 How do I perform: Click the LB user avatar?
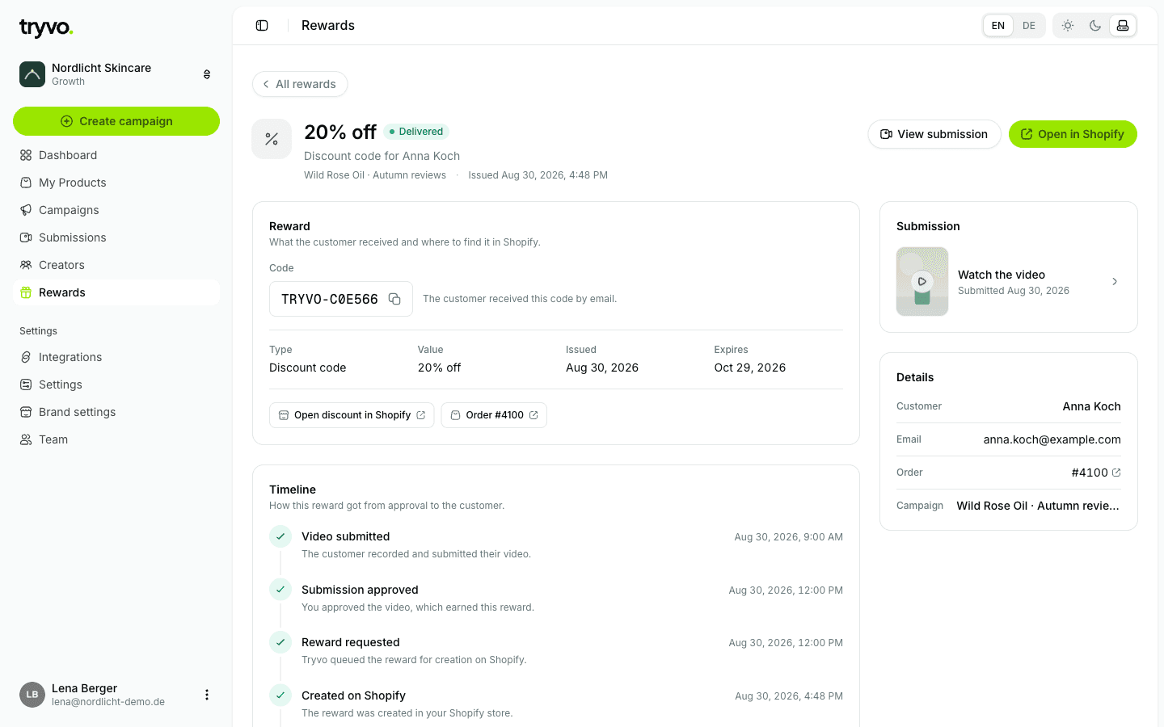(32, 695)
